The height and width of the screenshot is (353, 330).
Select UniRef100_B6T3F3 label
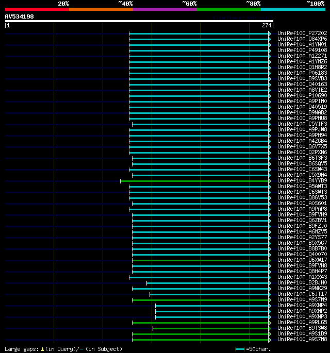click(x=302, y=158)
